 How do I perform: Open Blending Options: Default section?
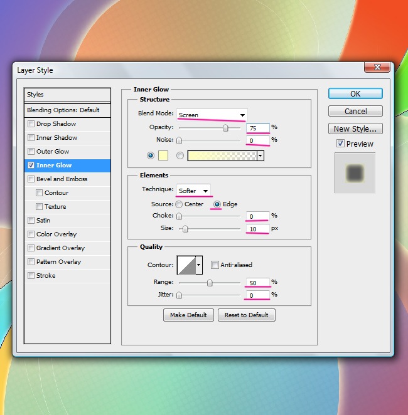pyautogui.click(x=63, y=110)
